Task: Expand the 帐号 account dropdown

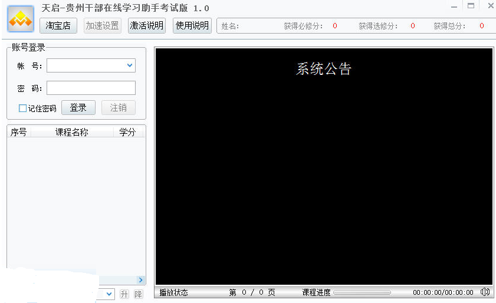Action: (x=129, y=65)
